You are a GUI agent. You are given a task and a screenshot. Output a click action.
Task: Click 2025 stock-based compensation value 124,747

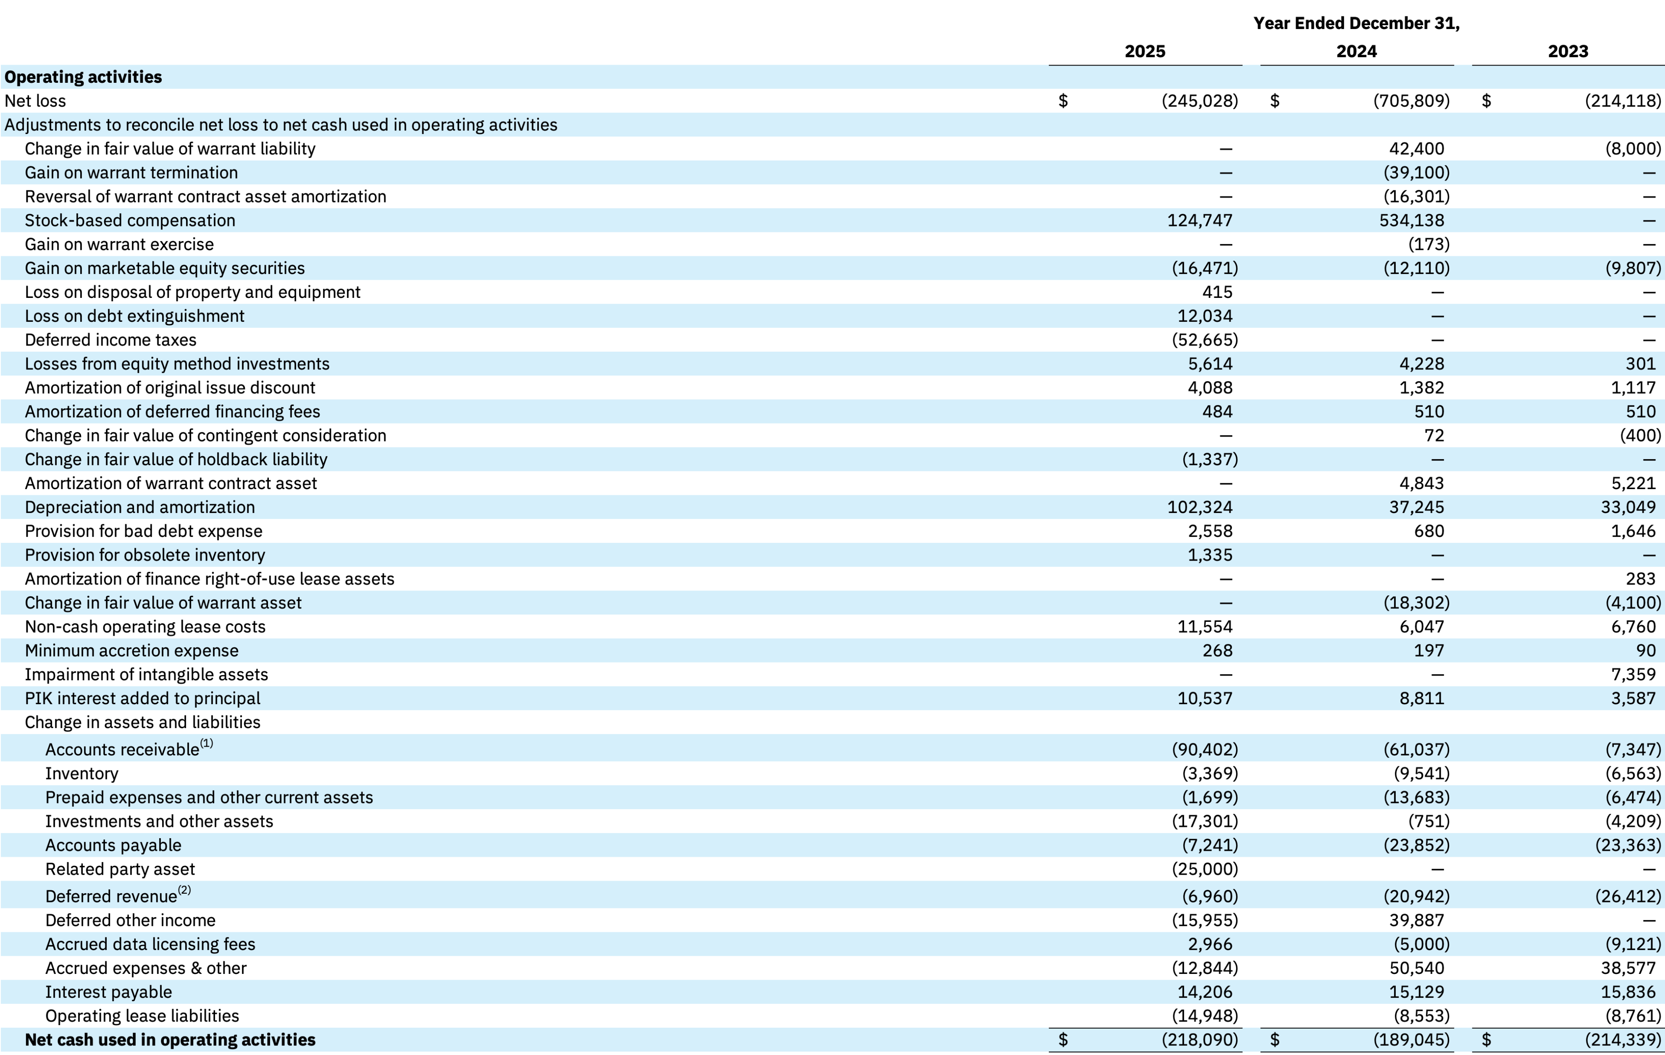1200,221
